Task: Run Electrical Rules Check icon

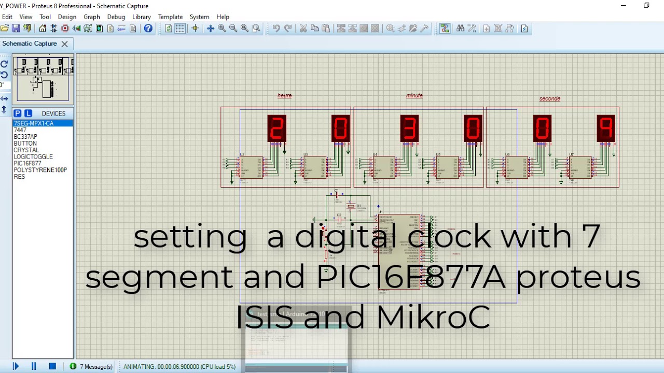Action: [x=524, y=28]
